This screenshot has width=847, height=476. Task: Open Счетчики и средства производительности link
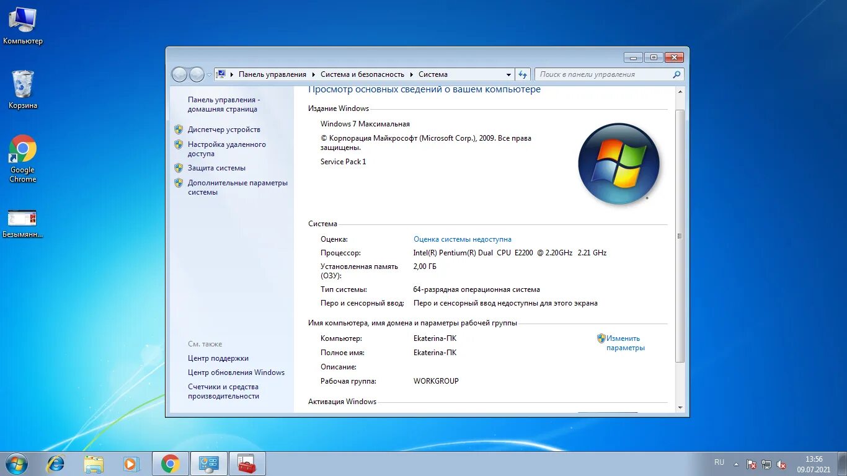point(223,391)
